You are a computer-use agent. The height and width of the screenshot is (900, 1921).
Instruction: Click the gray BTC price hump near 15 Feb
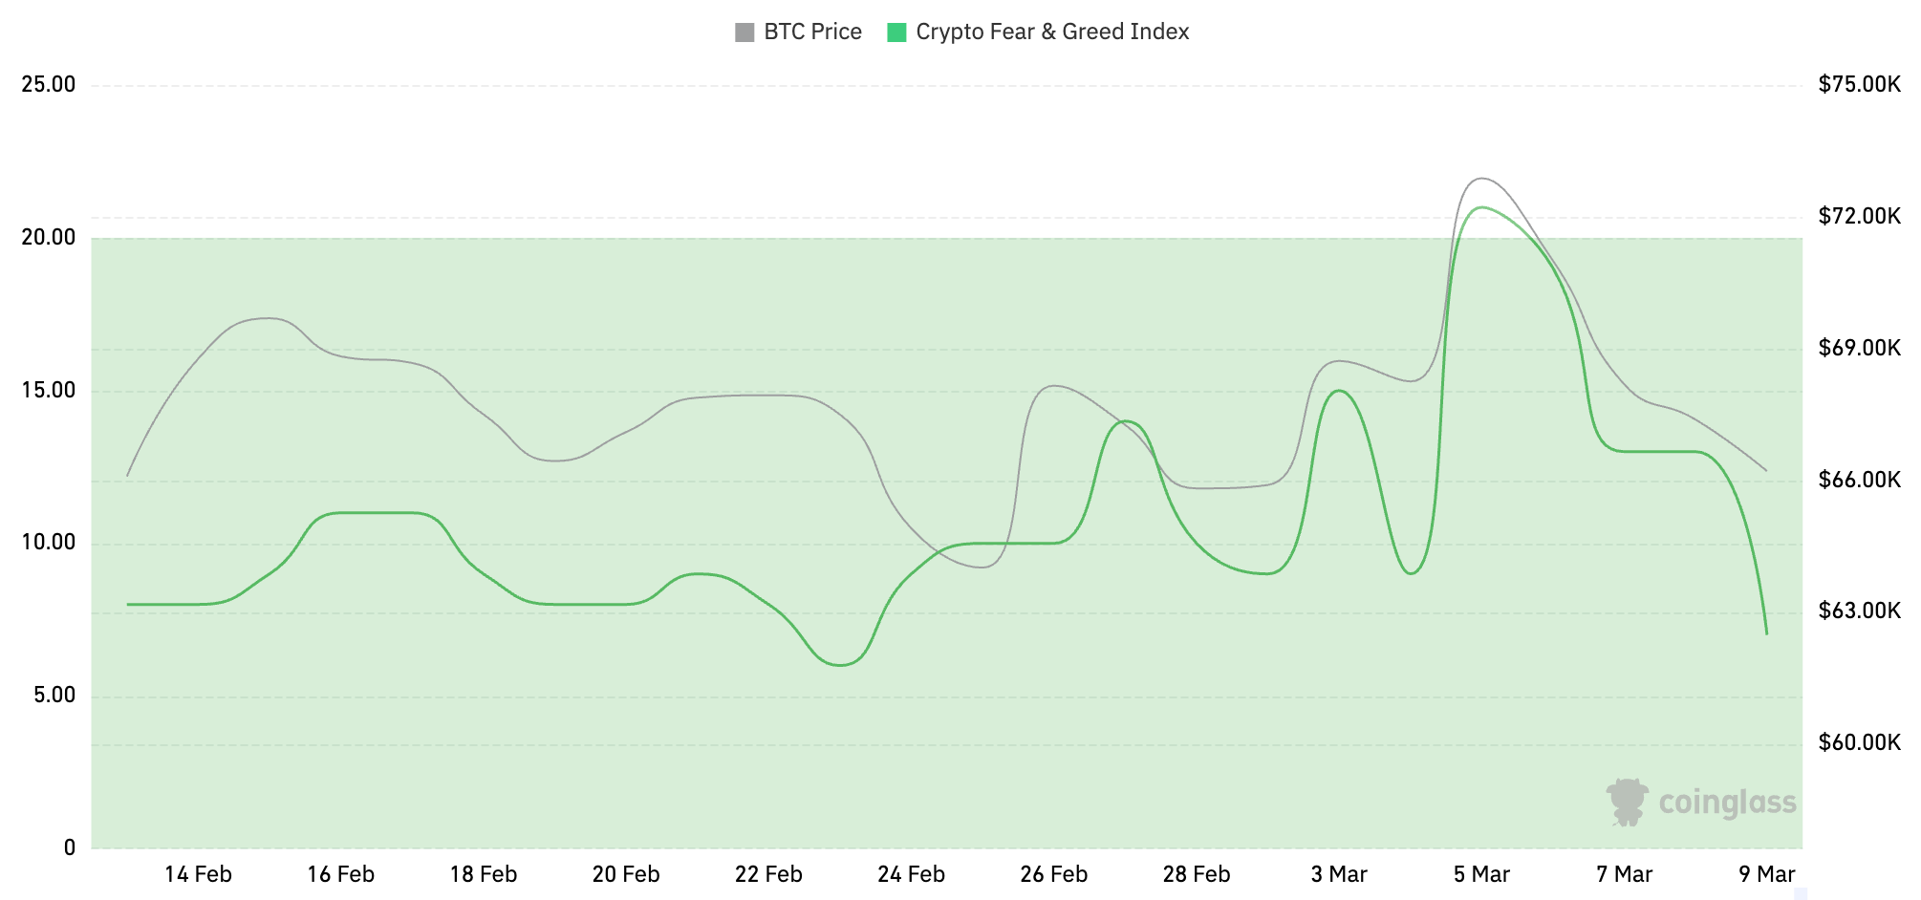268,318
